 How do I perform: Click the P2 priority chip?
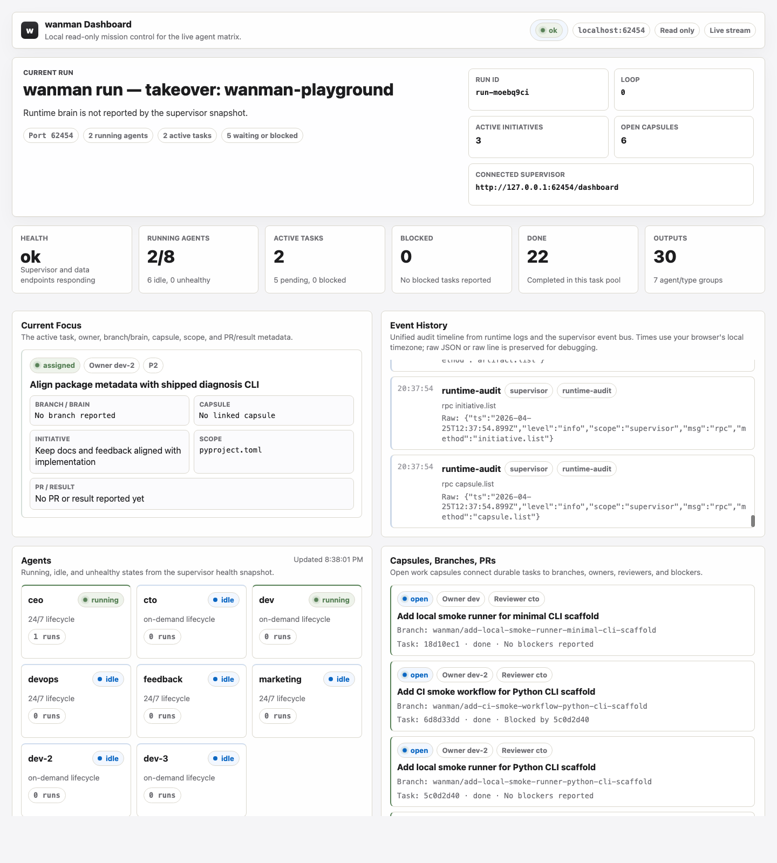153,365
